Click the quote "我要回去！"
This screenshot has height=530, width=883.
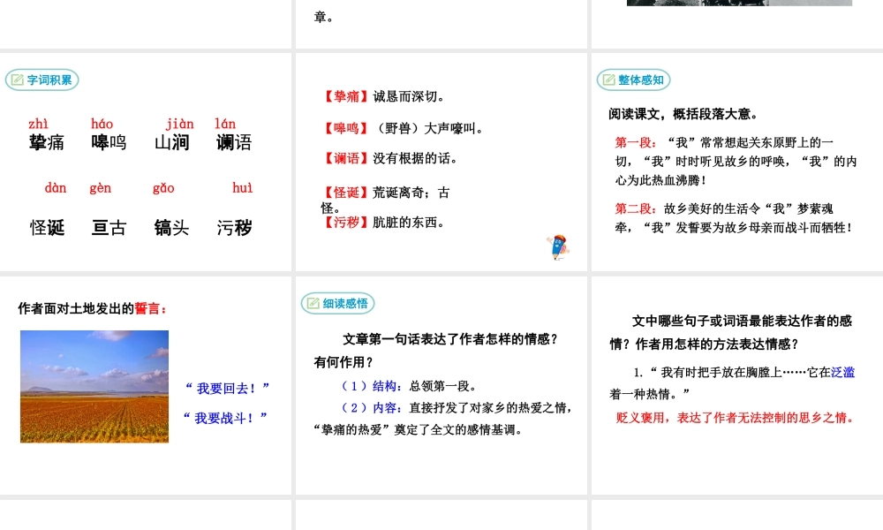pos(227,388)
